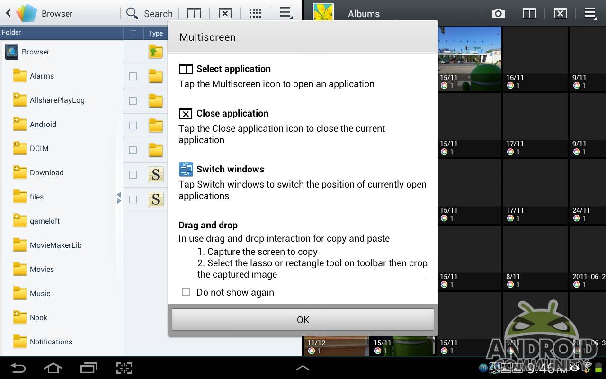Open the 24/11 album
Image resolution: width=606 pixels, height=379 pixels.
click(x=588, y=191)
